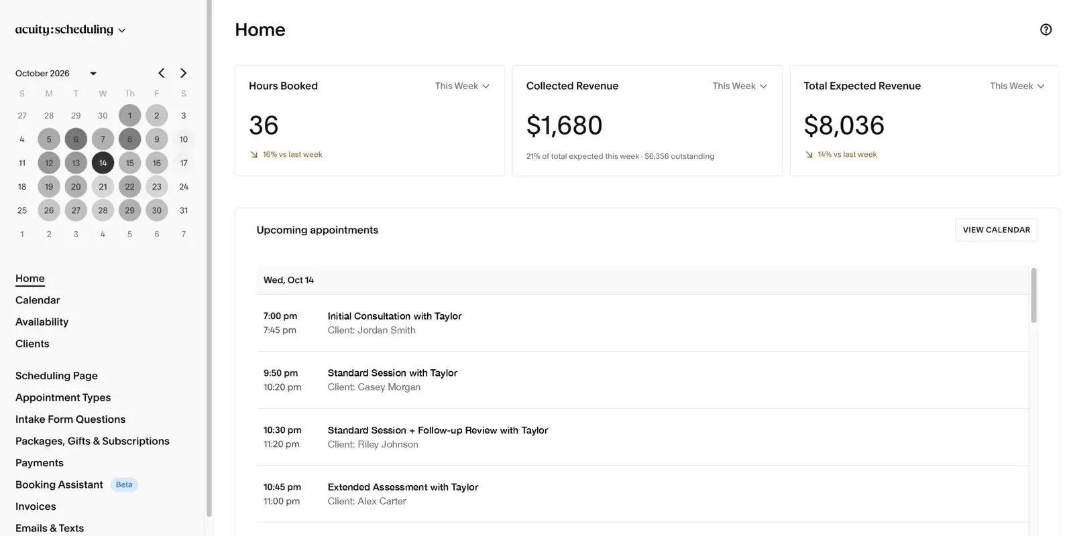Click the $1,680 collected revenue value
Image resolution: width=1073 pixels, height=536 pixels.
tap(564, 125)
